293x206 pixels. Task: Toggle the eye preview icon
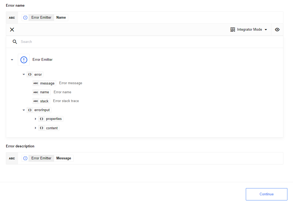tap(277, 30)
